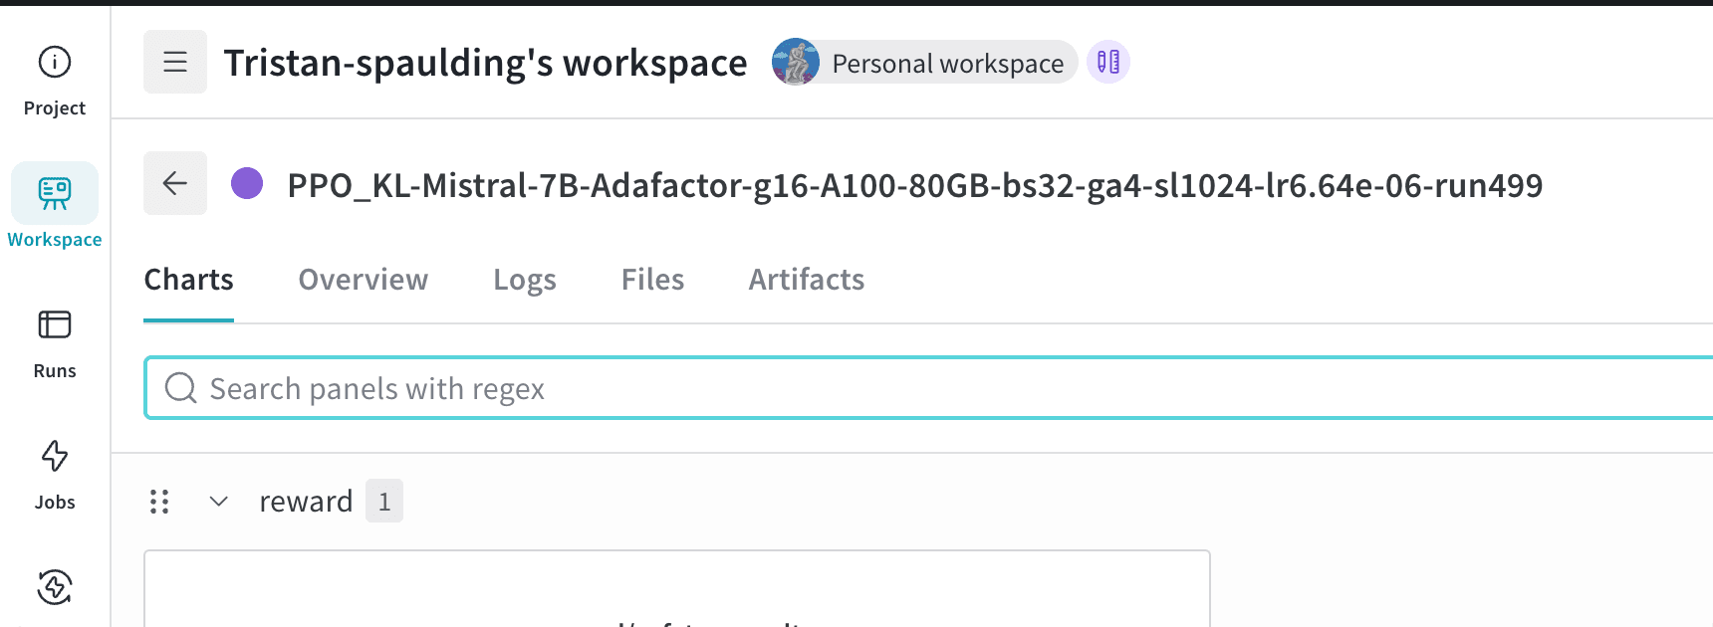Open the Project panel in the sidebar
Screen dimensions: 1713x627
coord(54,75)
